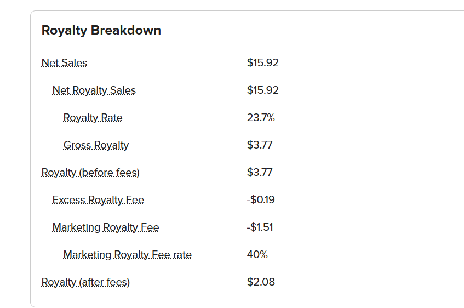Screen dimensions: 464x308
Task: Click the Net Sales label
Action: 64,63
